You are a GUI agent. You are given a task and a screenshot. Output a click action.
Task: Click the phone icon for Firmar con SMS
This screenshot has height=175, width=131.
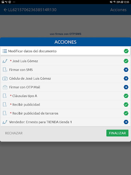(x=5, y=70)
